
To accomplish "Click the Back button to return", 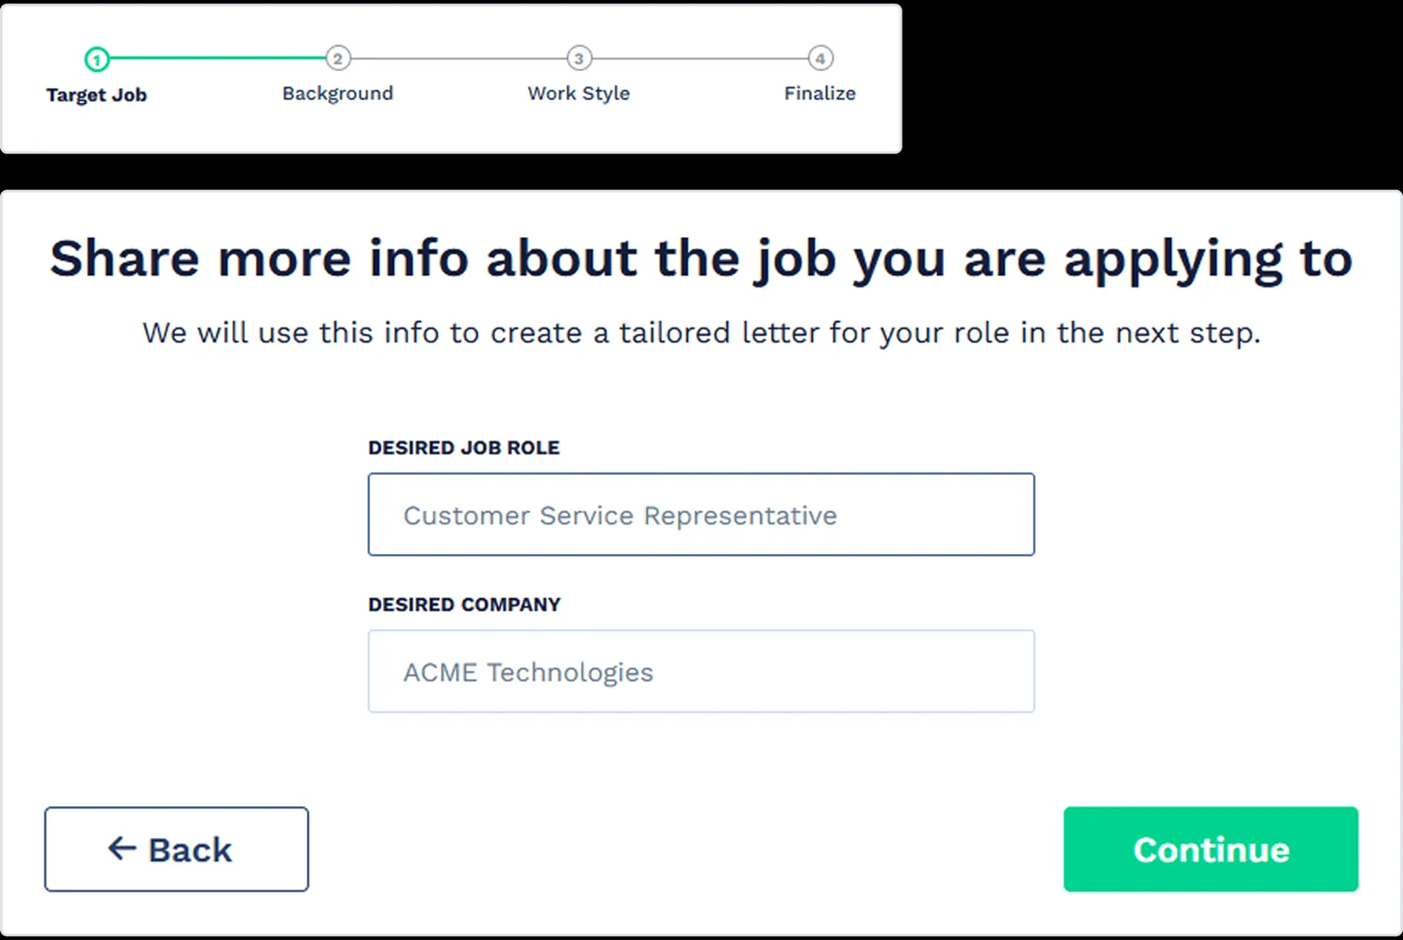I will click(x=176, y=849).
